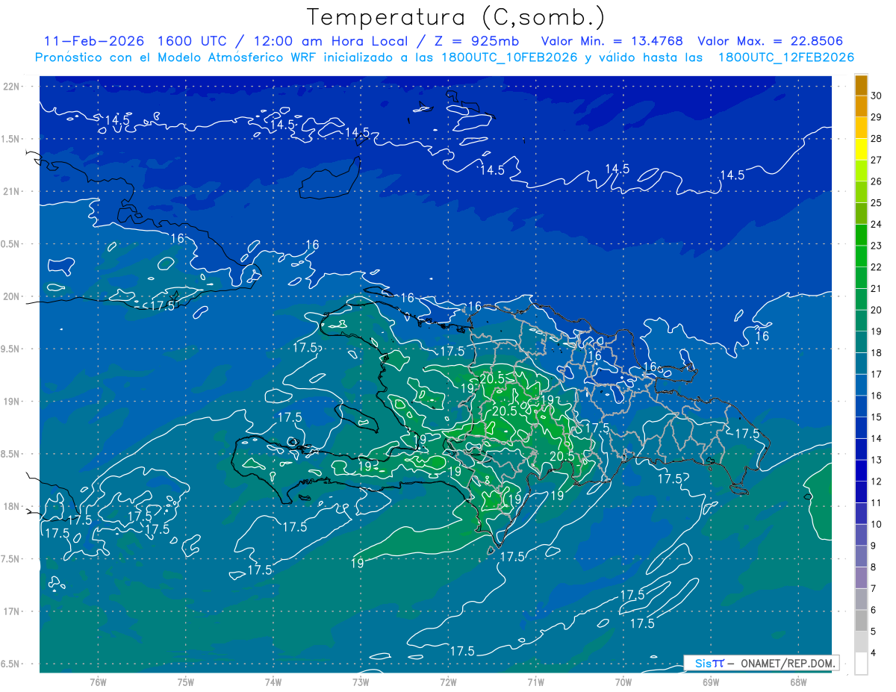Screen dimensions: 896x692
Task: Click "12:00 am Hora Local" text
Action: click(x=331, y=41)
